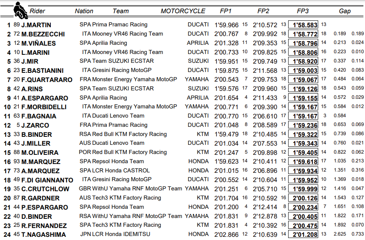Select Prima Pramac Racing team for J.ZARCO

point(119,125)
